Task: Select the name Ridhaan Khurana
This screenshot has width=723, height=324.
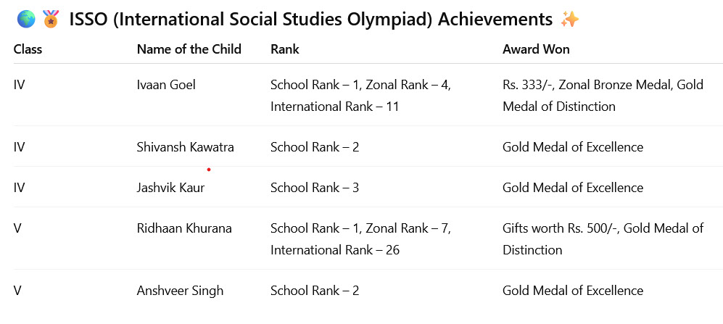Action: click(x=184, y=228)
